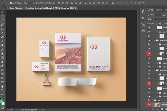Click the Color bg layer thumbnail
Image resolution: width=167 pixels, height=111 pixels.
[x=157, y=104]
